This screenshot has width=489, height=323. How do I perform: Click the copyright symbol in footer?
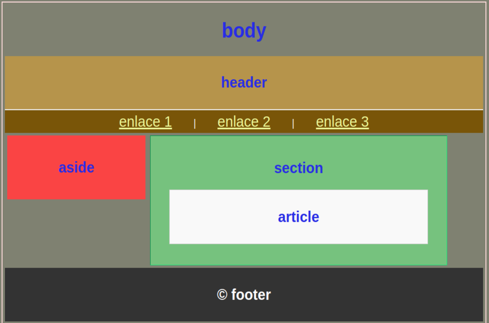222,295
